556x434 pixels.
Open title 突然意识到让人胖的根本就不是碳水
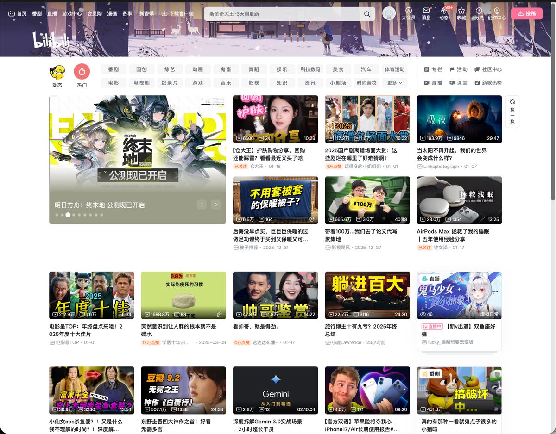coord(178,330)
